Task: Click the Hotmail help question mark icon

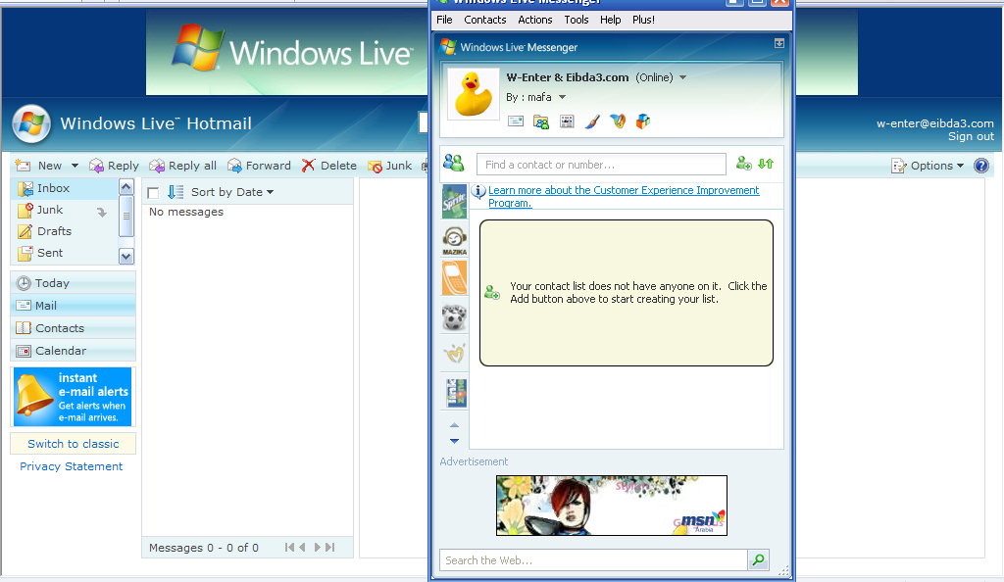Action: 981,166
